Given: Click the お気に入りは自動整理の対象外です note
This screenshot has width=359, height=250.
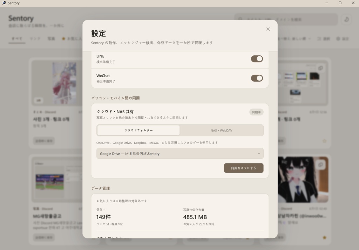Looking at the screenshot, I should click(122, 201).
